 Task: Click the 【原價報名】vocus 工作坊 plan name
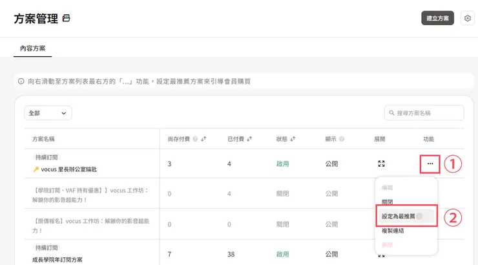90,226
